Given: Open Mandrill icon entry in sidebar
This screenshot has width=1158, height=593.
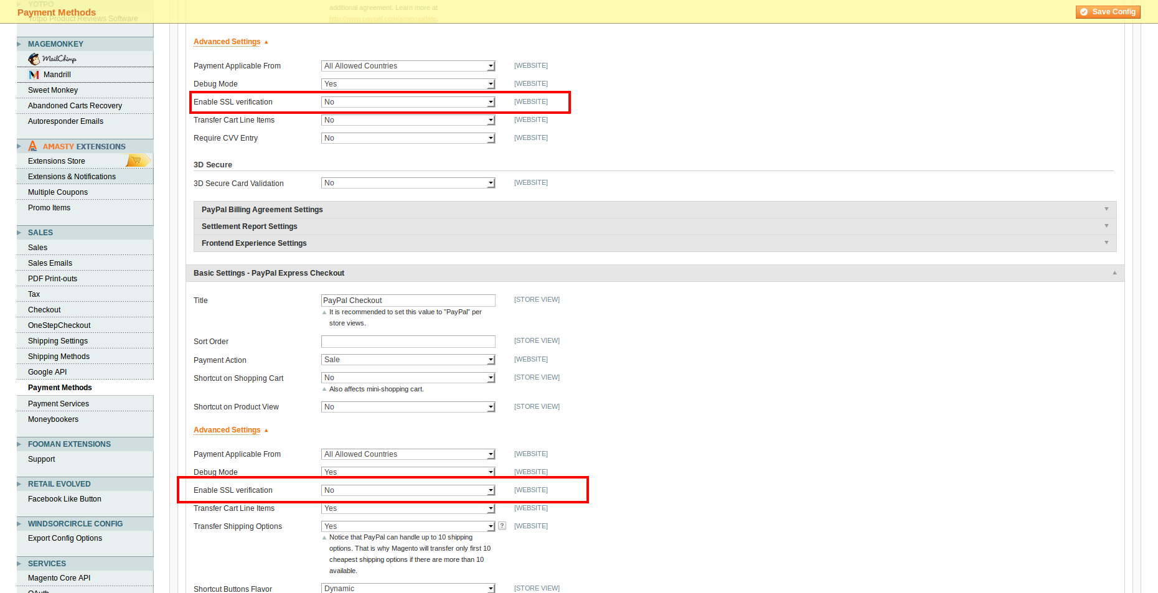Looking at the screenshot, I should pyautogui.click(x=34, y=75).
